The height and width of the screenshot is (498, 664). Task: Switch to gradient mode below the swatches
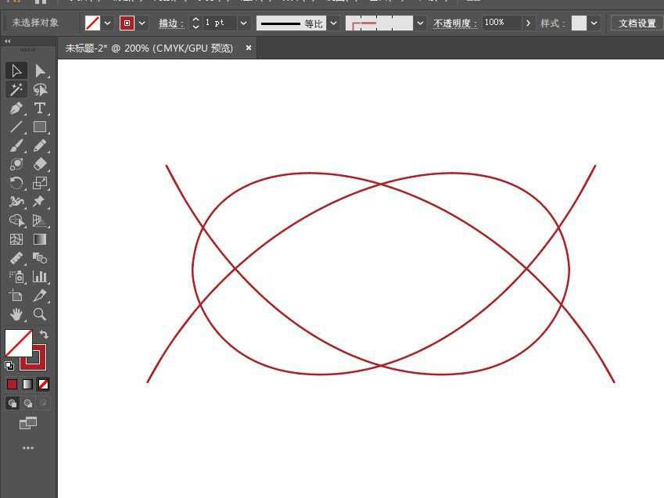pyautogui.click(x=28, y=383)
